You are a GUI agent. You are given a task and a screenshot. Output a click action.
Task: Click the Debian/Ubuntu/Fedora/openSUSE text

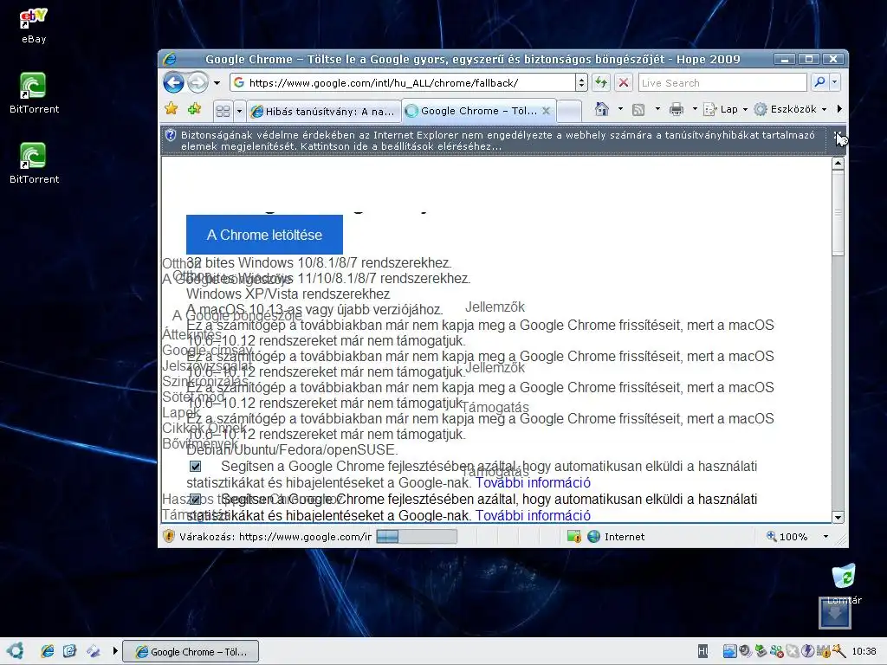coord(292,450)
